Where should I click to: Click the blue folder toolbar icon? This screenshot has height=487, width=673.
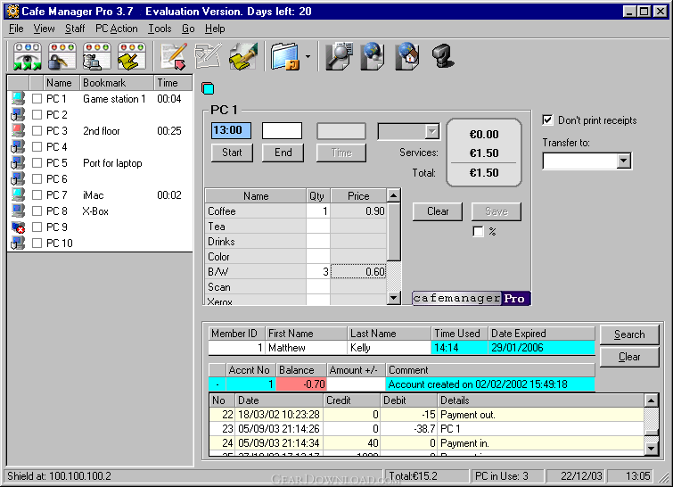pyautogui.click(x=285, y=56)
